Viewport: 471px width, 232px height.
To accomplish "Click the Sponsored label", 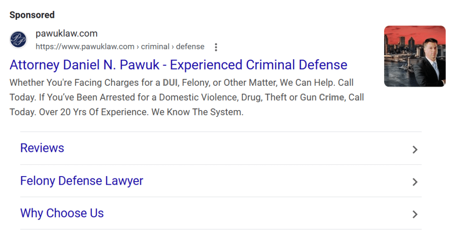I will pyautogui.click(x=32, y=15).
